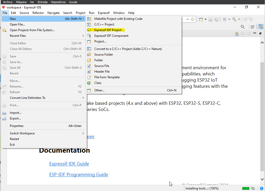Image resolution: width=265 pixels, height=191 pixels.
Task: Click the launch configuration gear icon
Action: (x=193, y=19)
